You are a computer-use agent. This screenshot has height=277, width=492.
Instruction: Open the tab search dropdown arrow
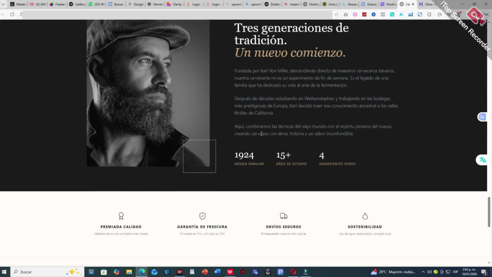point(3,4)
